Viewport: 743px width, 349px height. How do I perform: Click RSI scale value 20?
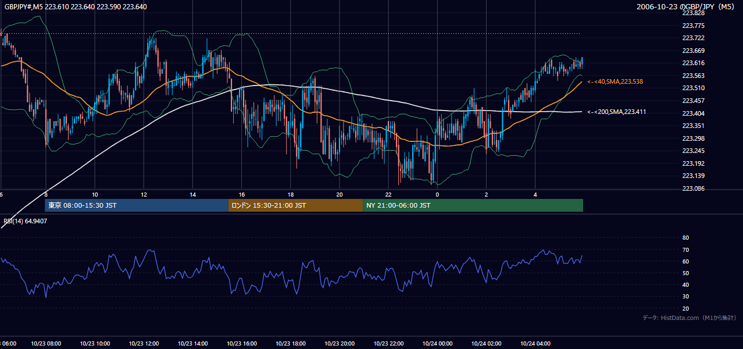click(685, 308)
